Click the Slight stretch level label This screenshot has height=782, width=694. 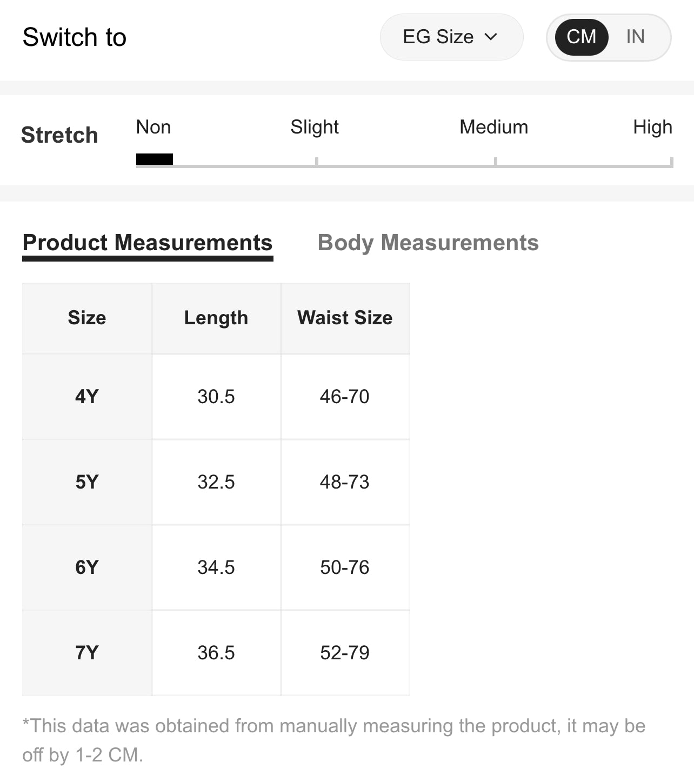point(315,127)
